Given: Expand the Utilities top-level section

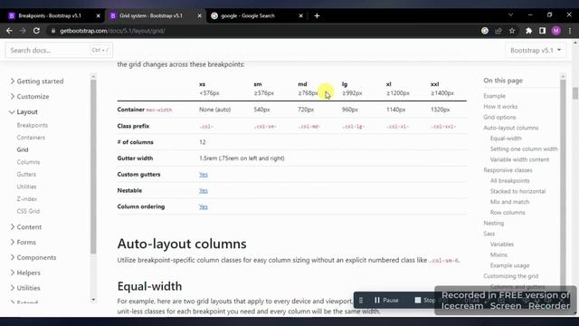Looking at the screenshot, I should (x=25, y=288).
